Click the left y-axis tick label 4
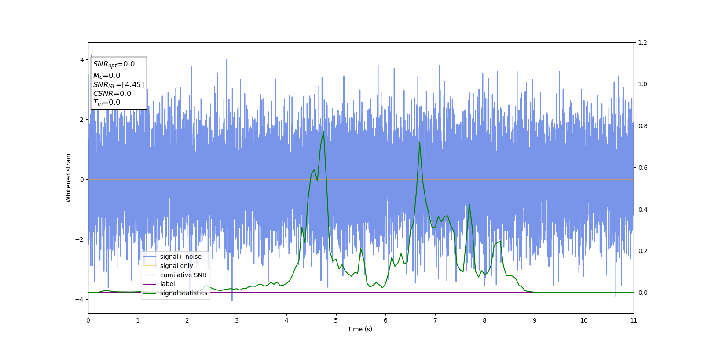Image resolution: width=704 pixels, height=352 pixels. pyautogui.click(x=82, y=60)
